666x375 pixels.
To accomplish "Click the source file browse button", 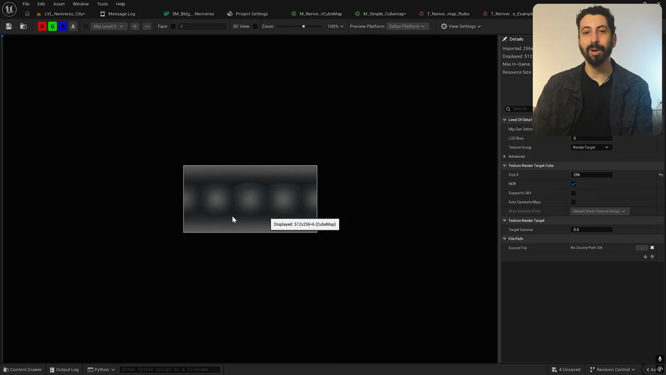I will coord(642,248).
